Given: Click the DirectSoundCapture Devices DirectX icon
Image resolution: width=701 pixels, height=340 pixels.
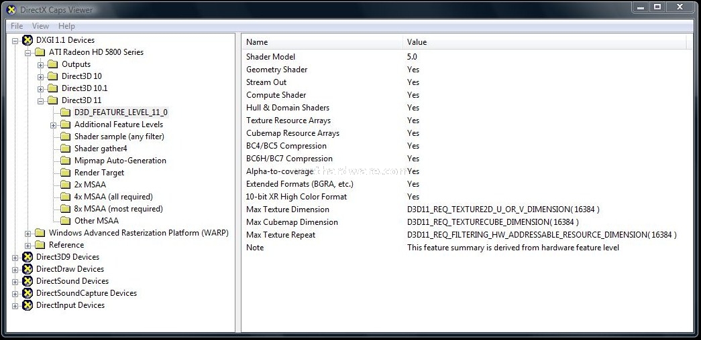Looking at the screenshot, I should point(28,293).
